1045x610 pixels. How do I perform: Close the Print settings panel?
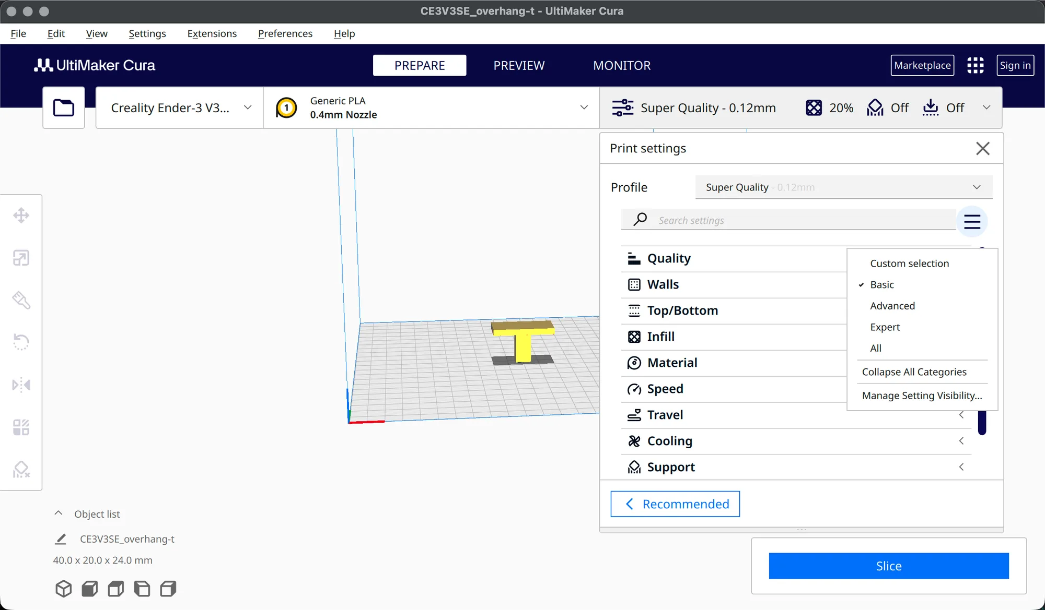pyautogui.click(x=982, y=148)
